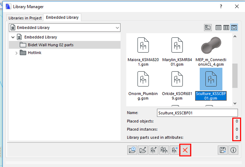
Task: Open the Embedded Library dropdown combo box
Action: pos(65,28)
